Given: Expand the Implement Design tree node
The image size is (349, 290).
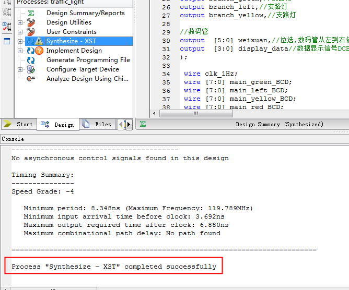Looking at the screenshot, I should pos(20,51).
